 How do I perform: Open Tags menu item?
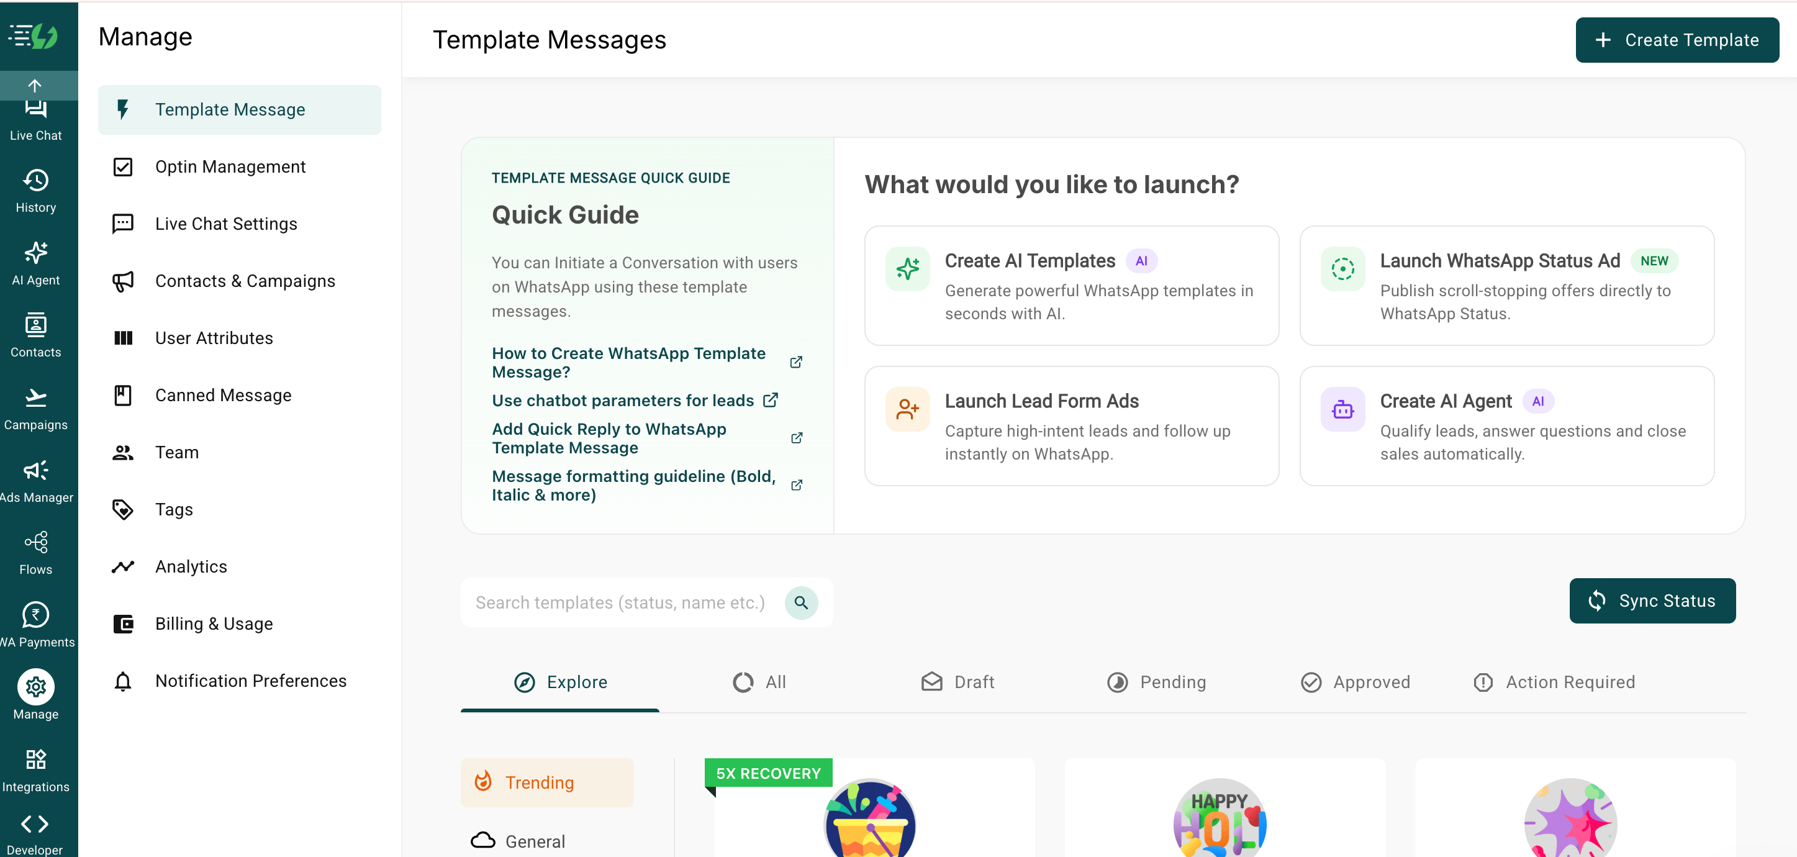239,509
